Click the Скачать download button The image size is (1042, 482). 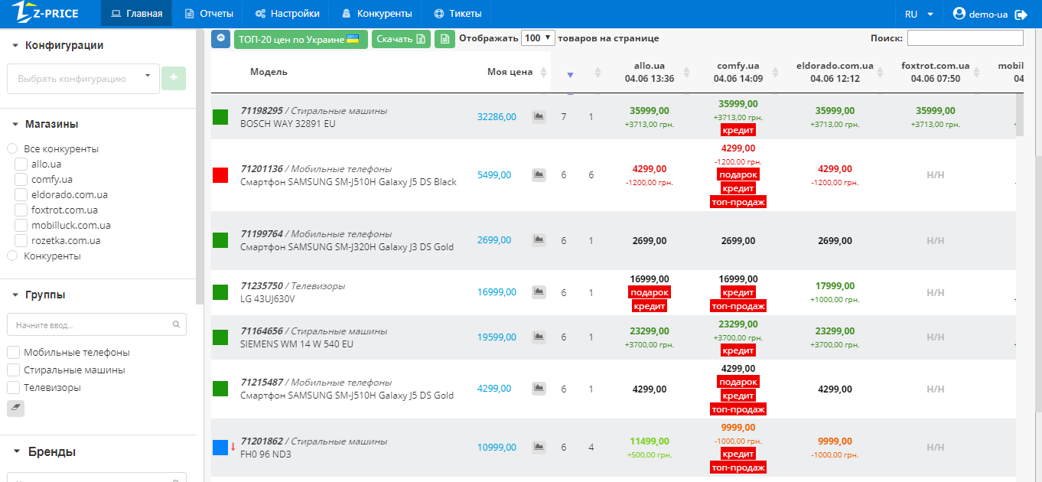pyautogui.click(x=401, y=39)
